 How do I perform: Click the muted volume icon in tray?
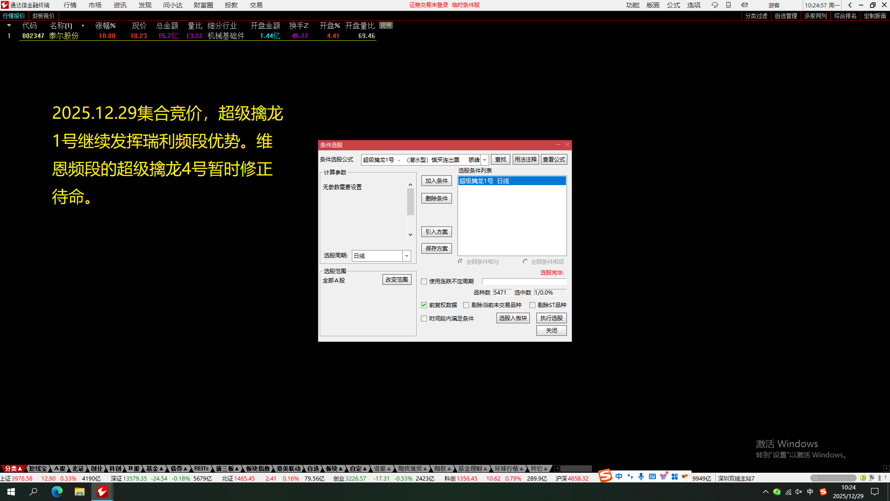pos(798,492)
